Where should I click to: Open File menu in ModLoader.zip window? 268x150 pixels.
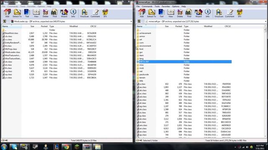(3, 7)
